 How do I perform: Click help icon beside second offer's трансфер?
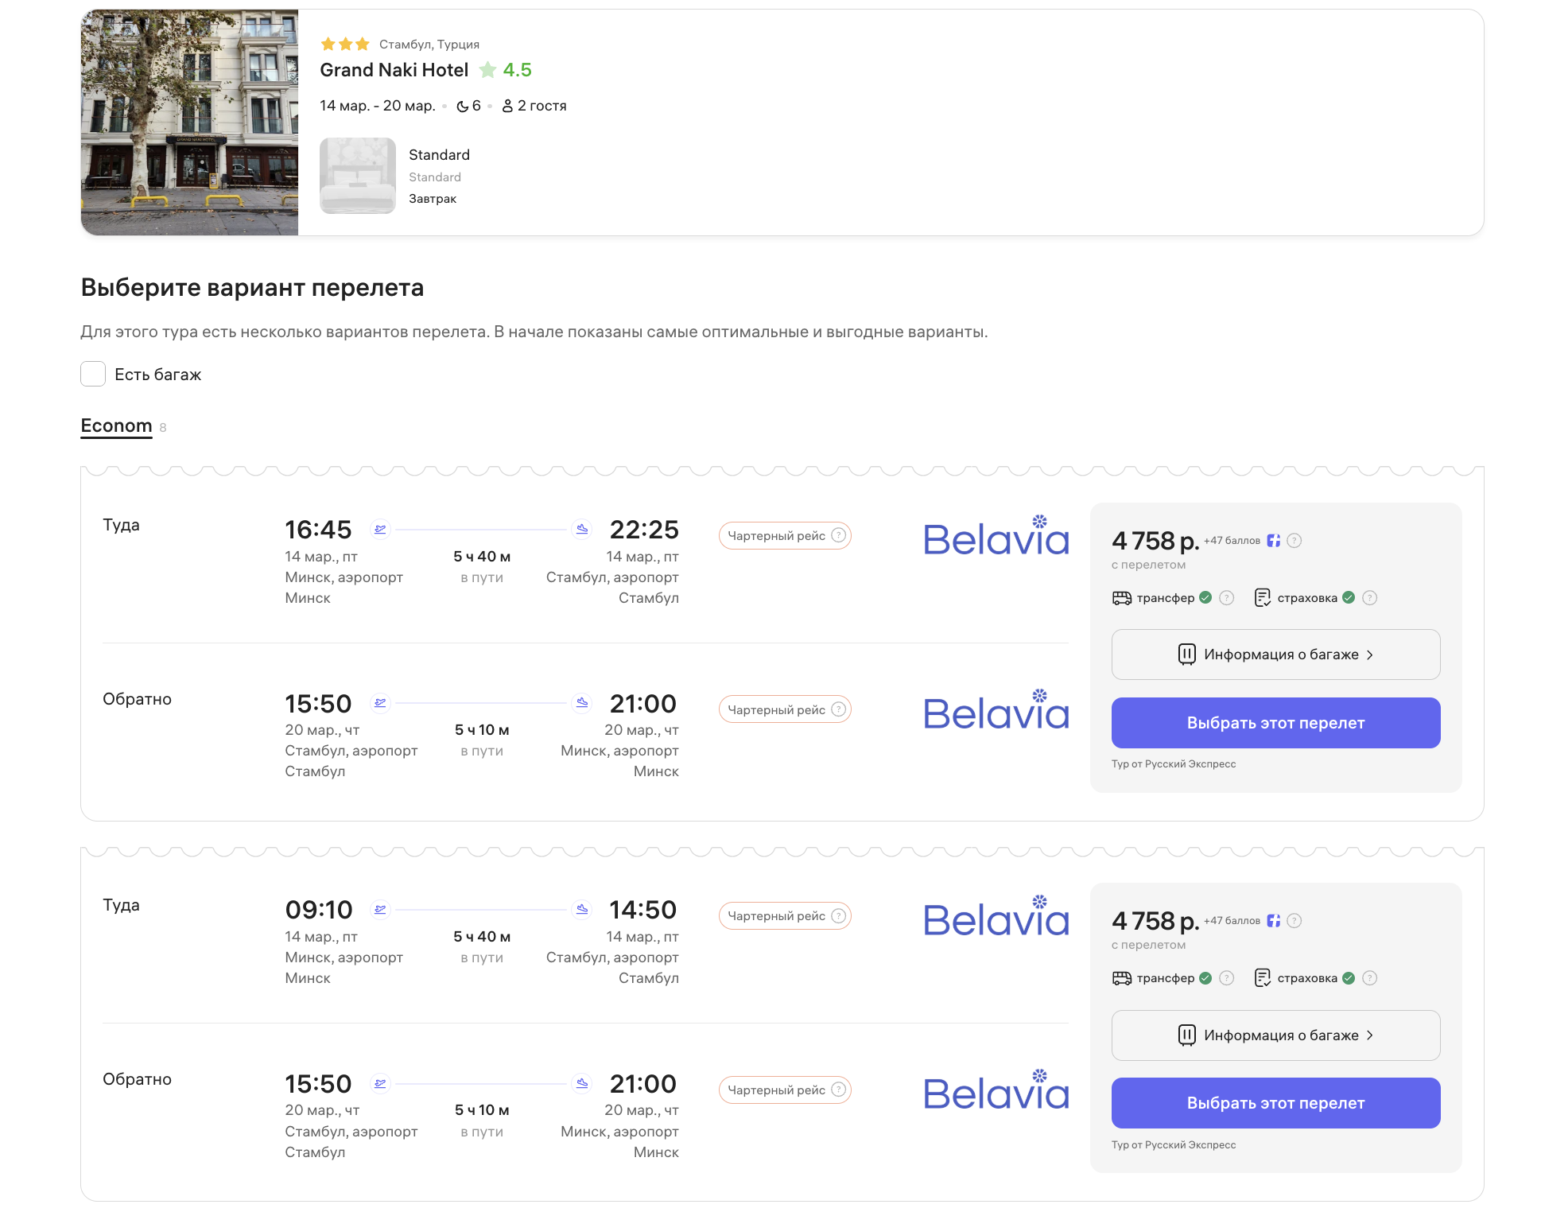coord(1227,978)
